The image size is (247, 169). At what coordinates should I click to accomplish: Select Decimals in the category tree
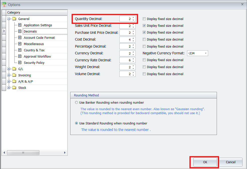pyautogui.click(x=30, y=31)
